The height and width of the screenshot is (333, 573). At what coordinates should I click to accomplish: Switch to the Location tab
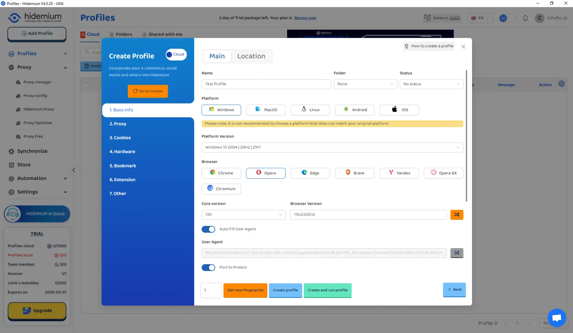pos(251,56)
